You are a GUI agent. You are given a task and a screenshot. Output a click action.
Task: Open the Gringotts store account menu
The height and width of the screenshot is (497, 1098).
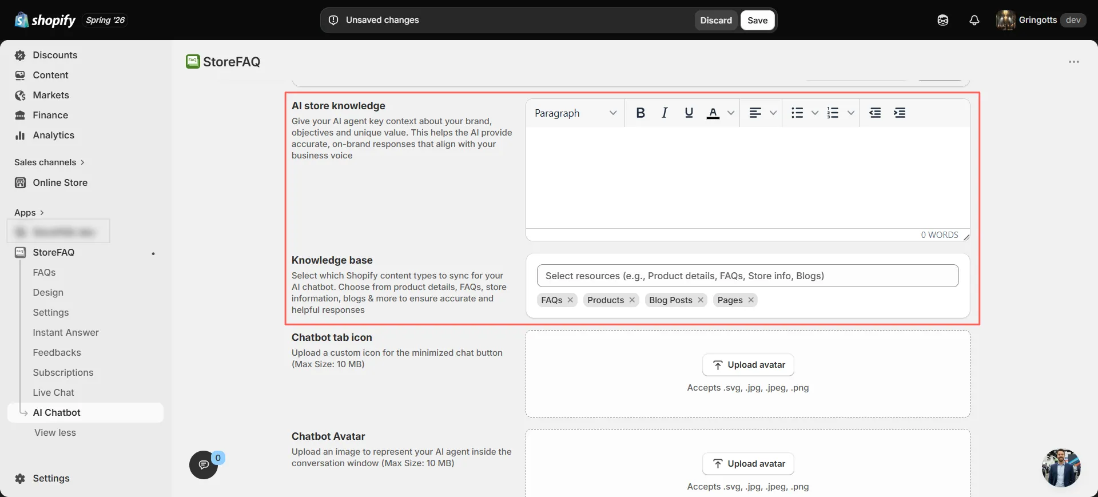click(1041, 20)
